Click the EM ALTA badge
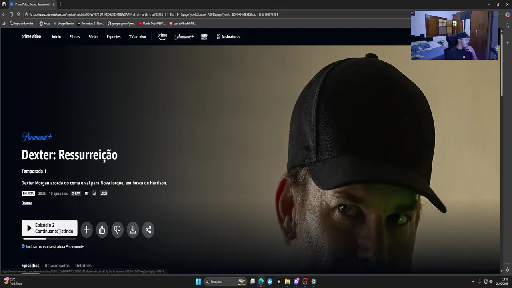Screen dimensions: 512x288 [x=28, y=194]
